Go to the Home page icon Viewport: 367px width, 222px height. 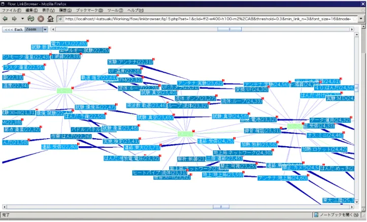click(51, 19)
